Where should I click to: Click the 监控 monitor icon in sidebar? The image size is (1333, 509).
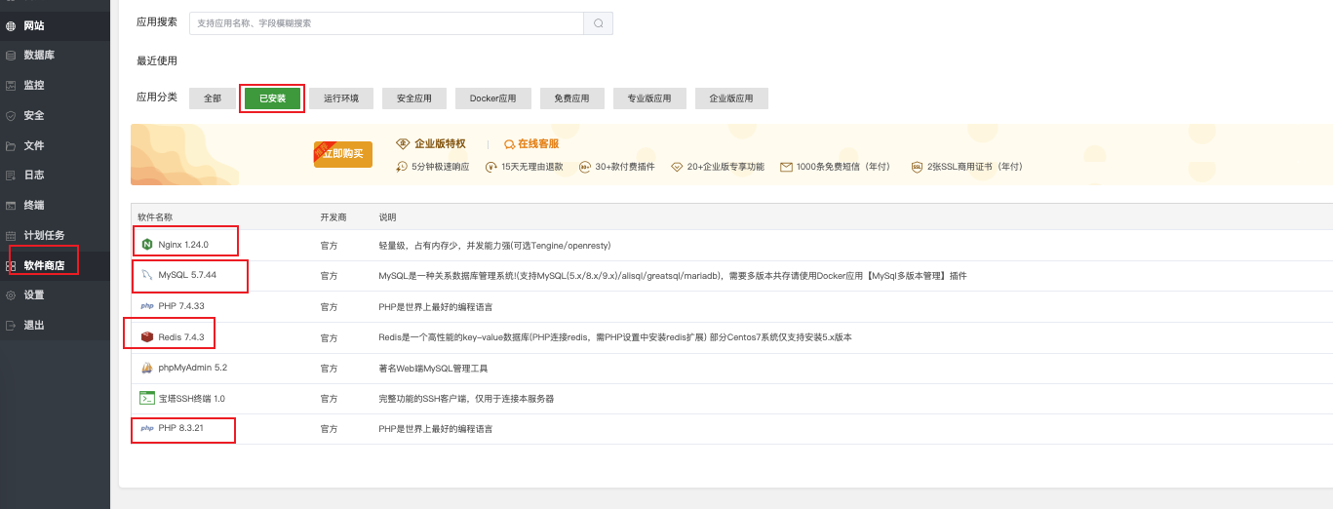click(x=11, y=85)
